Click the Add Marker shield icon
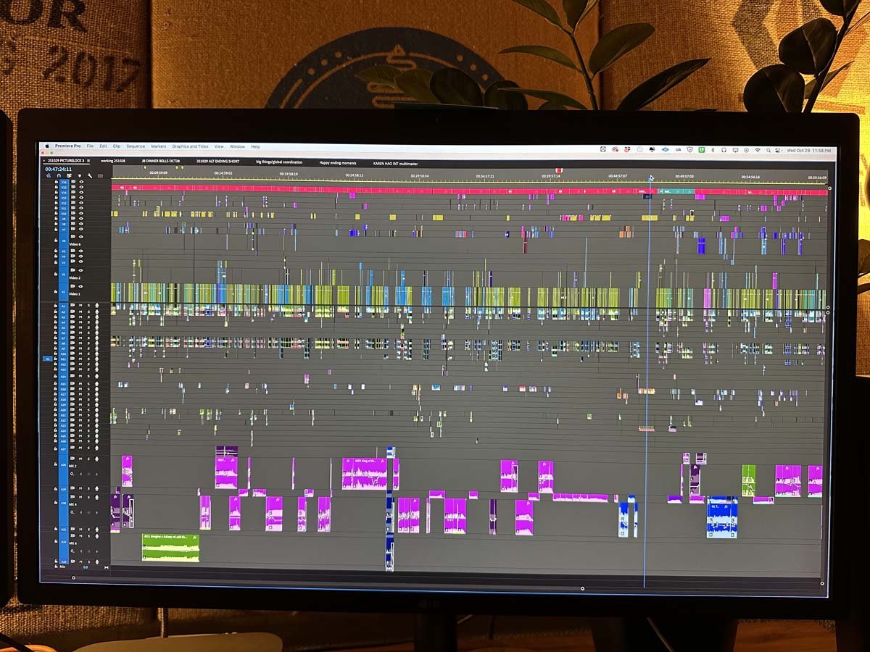Screen dimensions: 870x652 79,175
